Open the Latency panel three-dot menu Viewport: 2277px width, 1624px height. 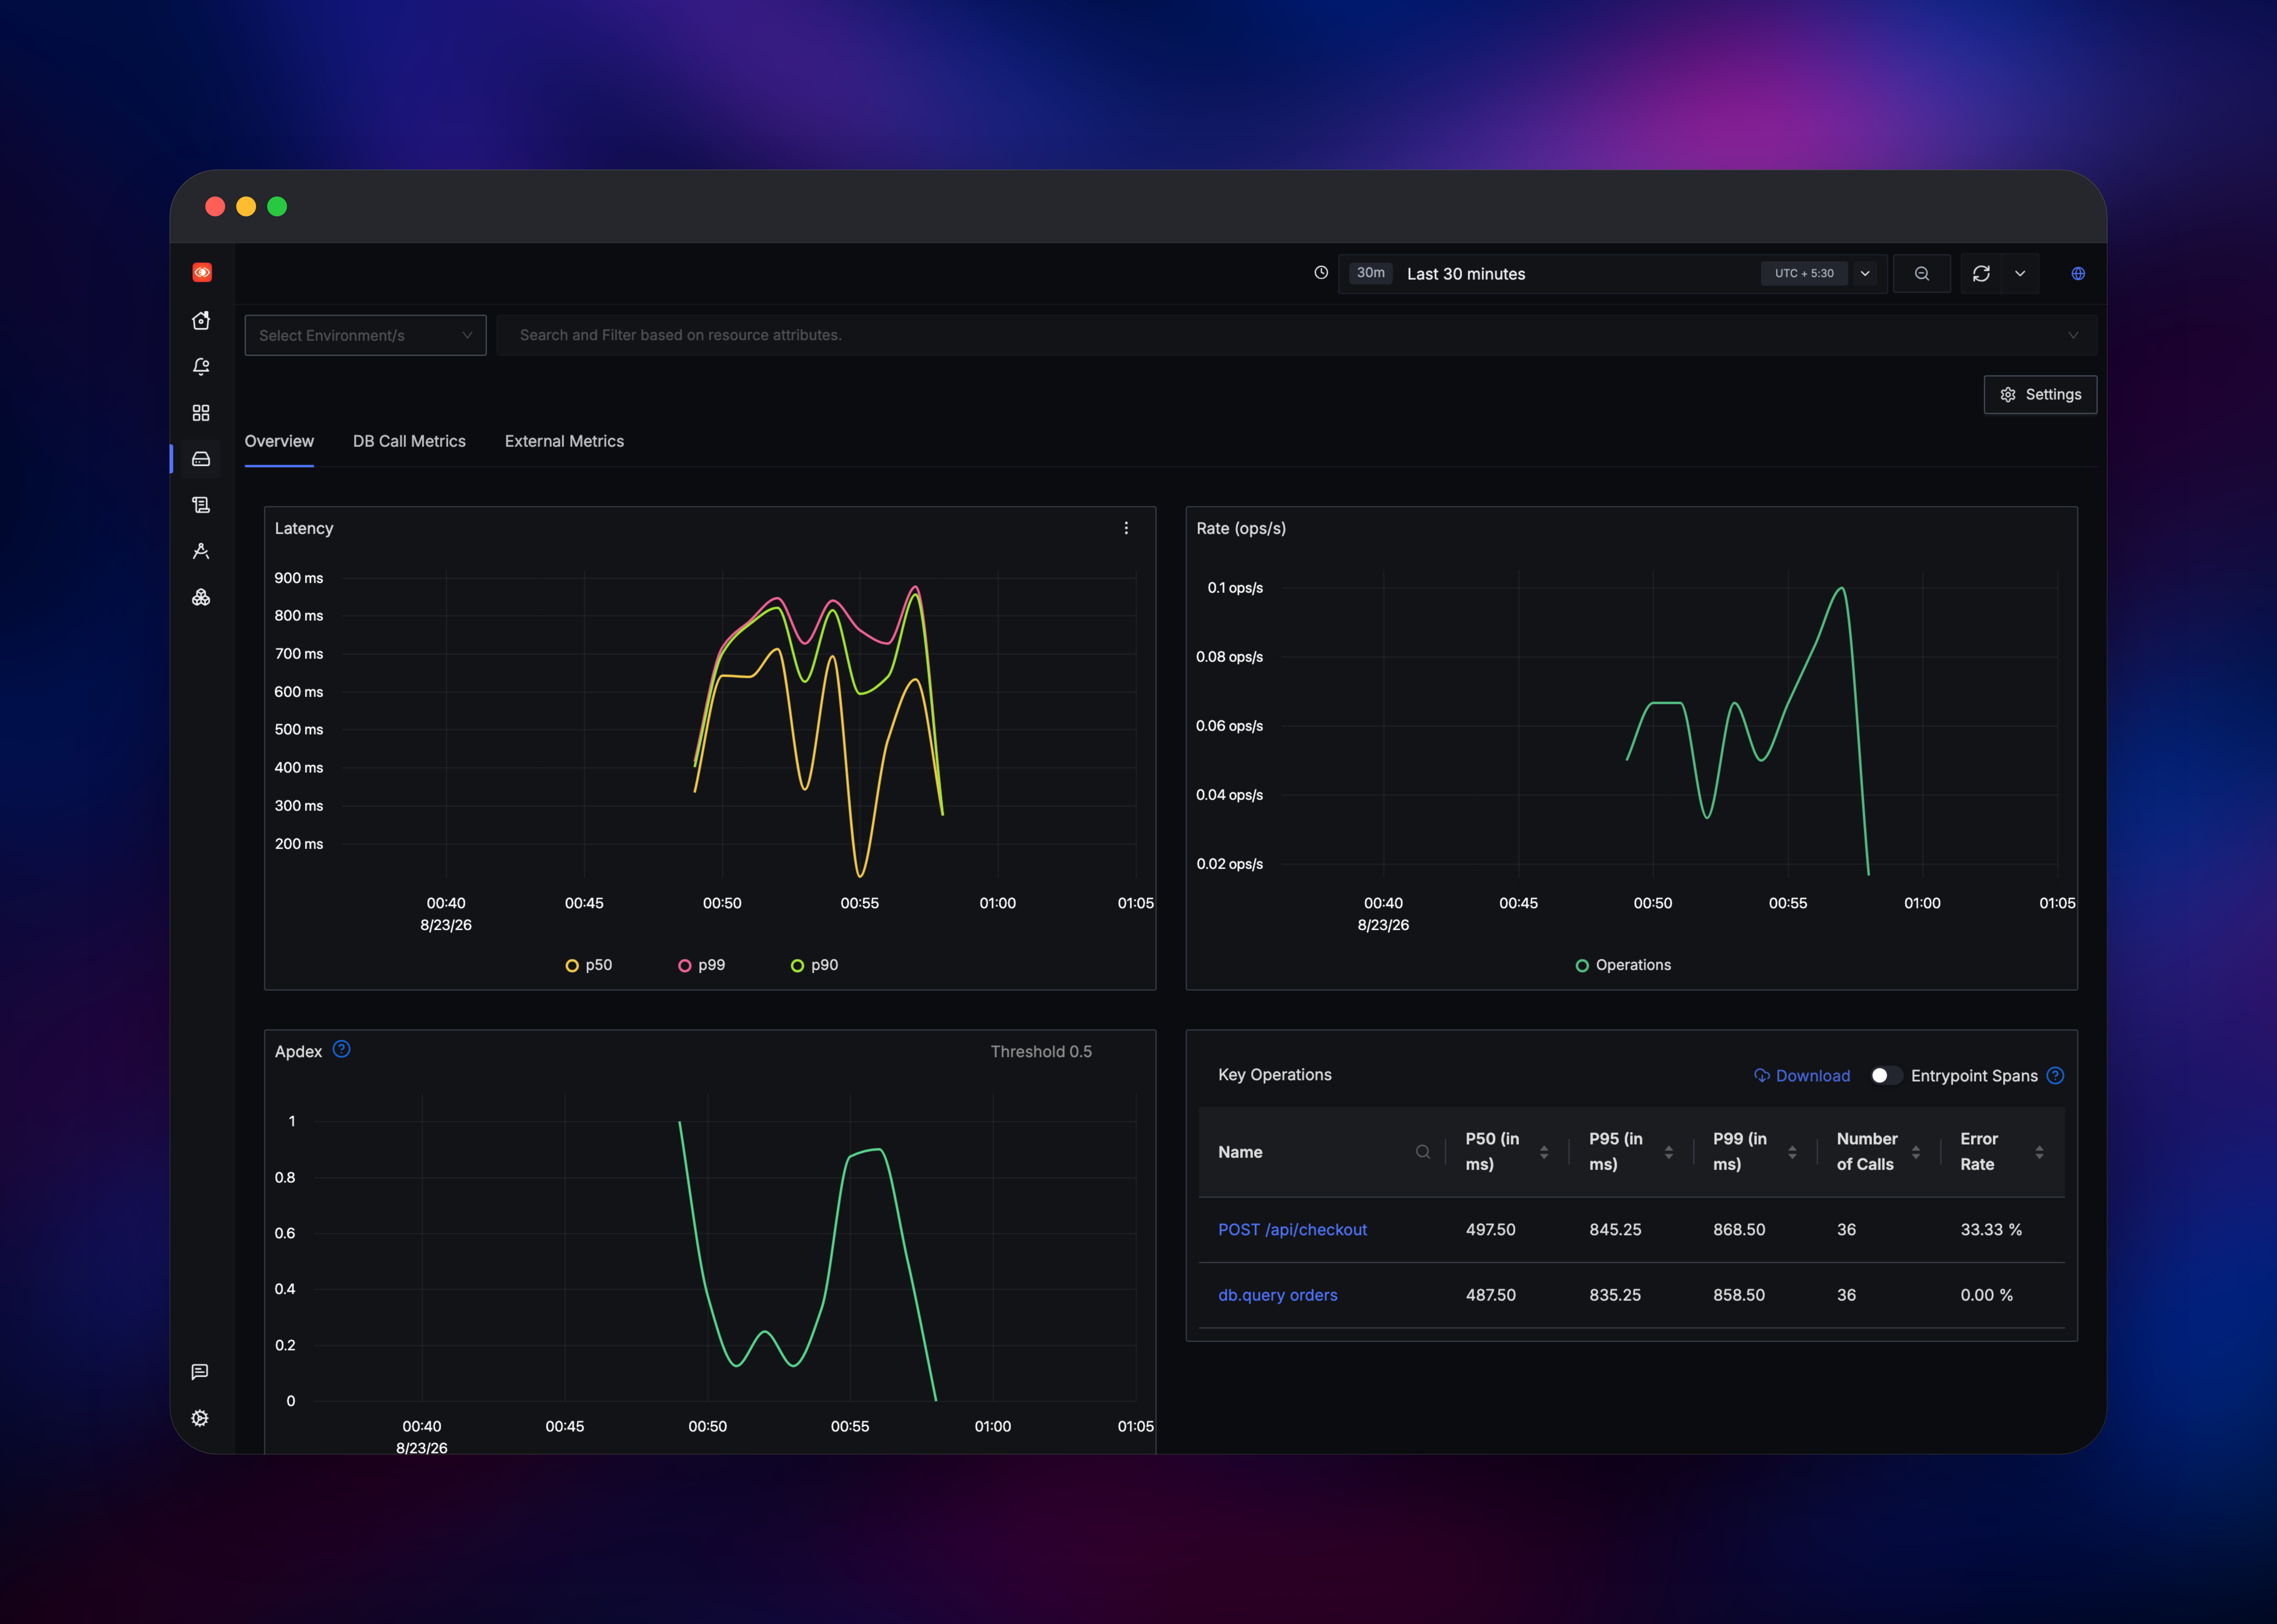click(1126, 528)
